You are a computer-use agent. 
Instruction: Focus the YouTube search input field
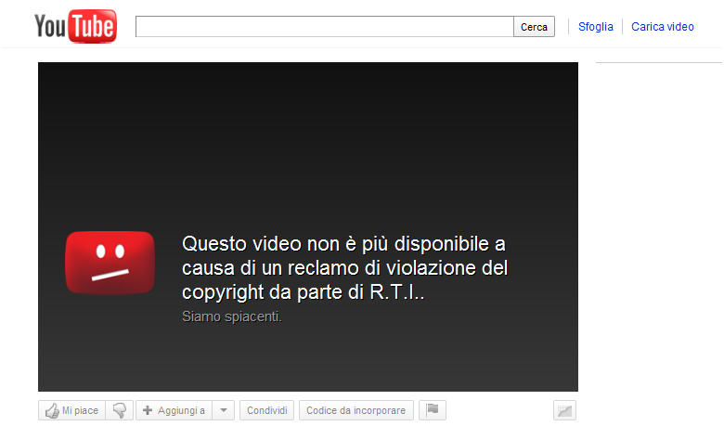tap(325, 27)
